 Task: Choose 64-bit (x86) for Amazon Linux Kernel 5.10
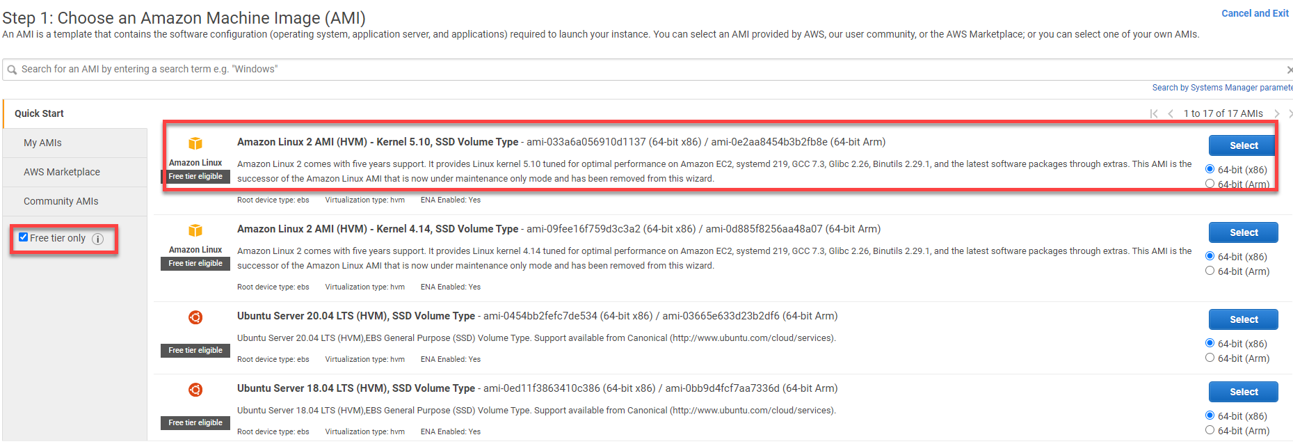pos(1210,169)
